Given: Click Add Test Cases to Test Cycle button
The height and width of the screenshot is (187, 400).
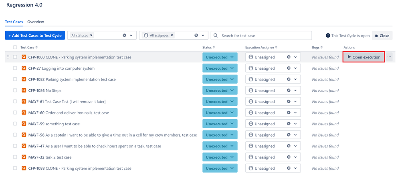Looking at the screenshot, I should click(35, 35).
